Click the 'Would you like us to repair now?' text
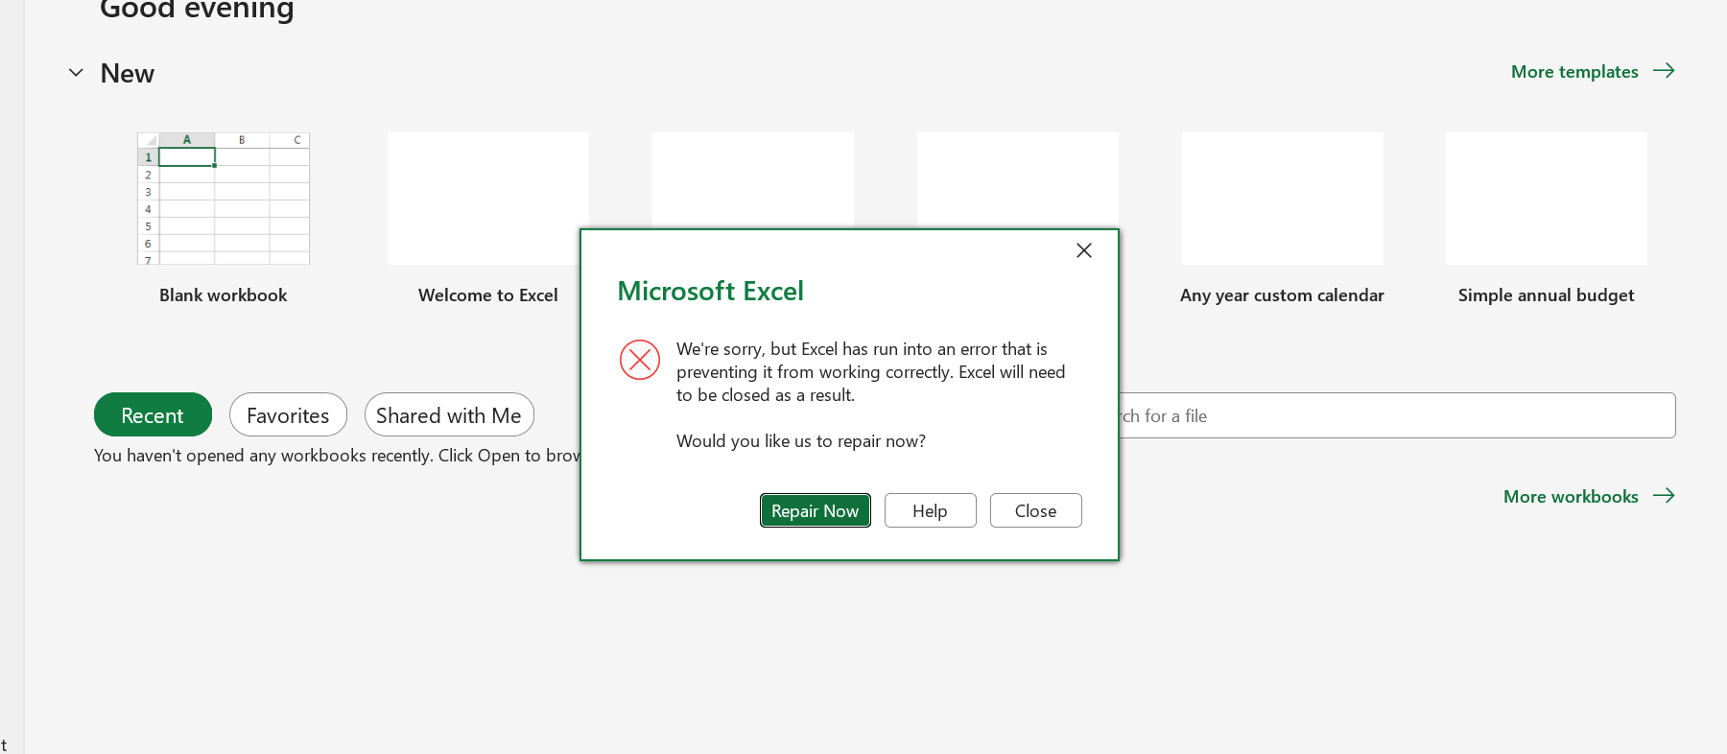 [x=801, y=441]
